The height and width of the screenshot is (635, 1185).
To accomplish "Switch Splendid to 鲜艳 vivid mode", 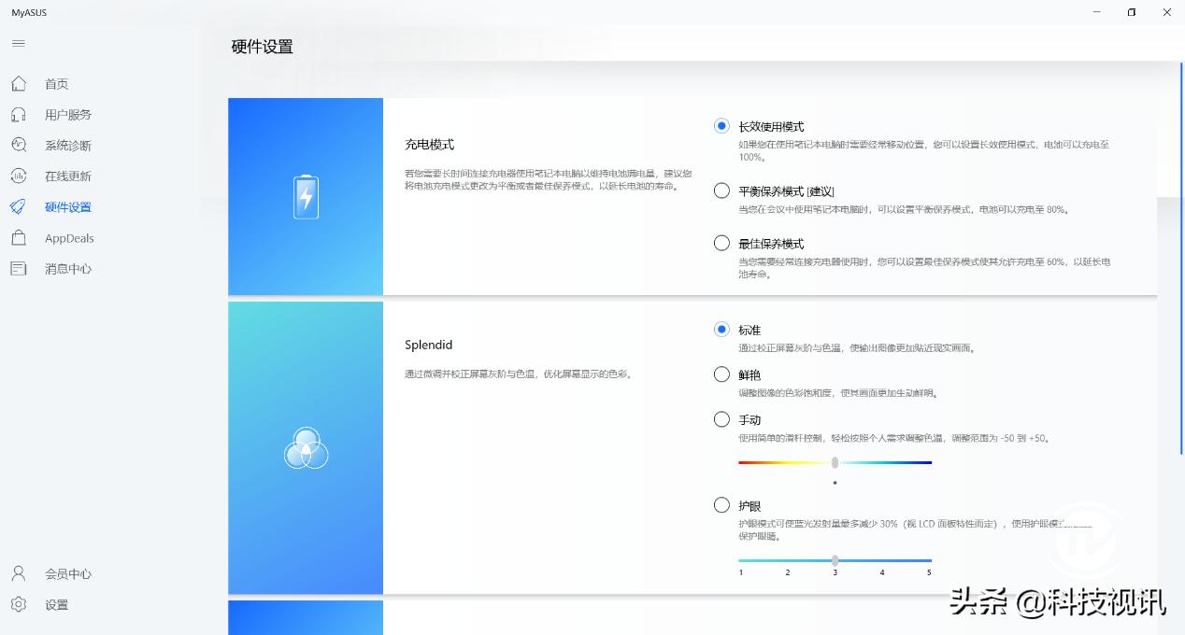I will coord(721,374).
